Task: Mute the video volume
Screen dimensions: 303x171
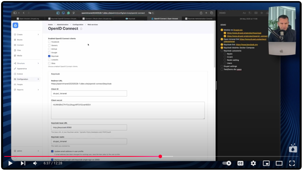Action: pyautogui.click(x=35, y=163)
